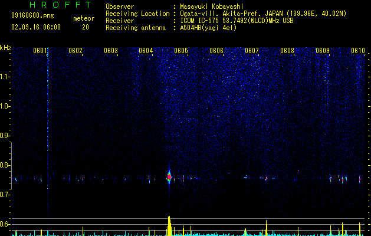
Task: Click the 0602 time marker
Action: point(75,51)
